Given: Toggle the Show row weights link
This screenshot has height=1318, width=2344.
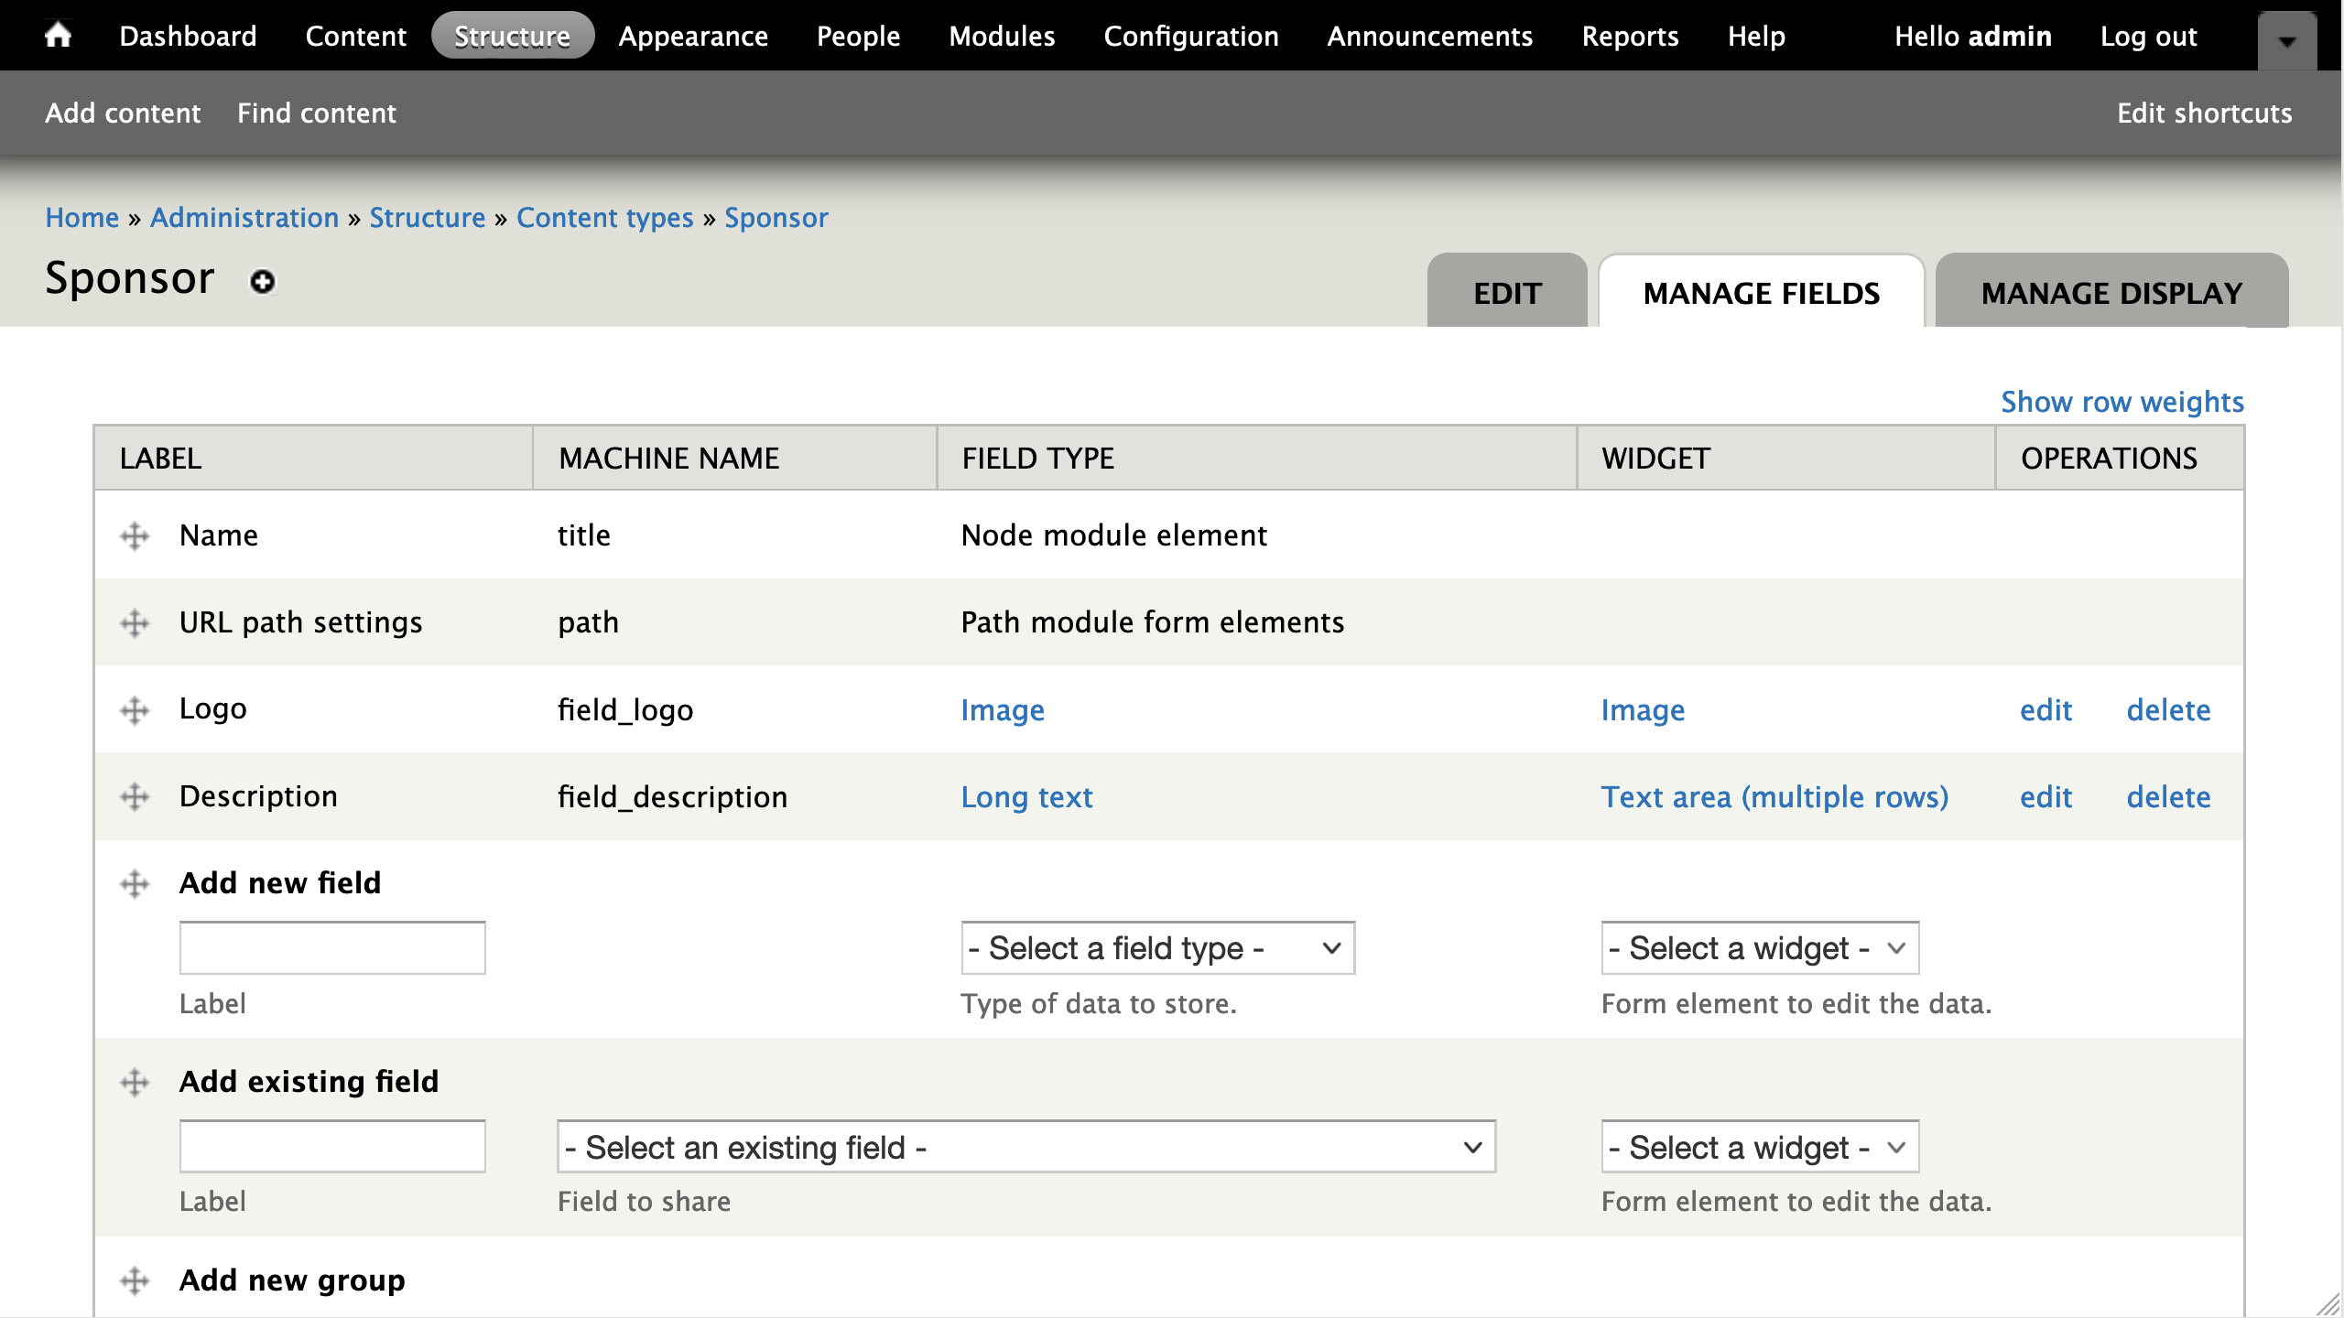Looking at the screenshot, I should tap(2122, 402).
